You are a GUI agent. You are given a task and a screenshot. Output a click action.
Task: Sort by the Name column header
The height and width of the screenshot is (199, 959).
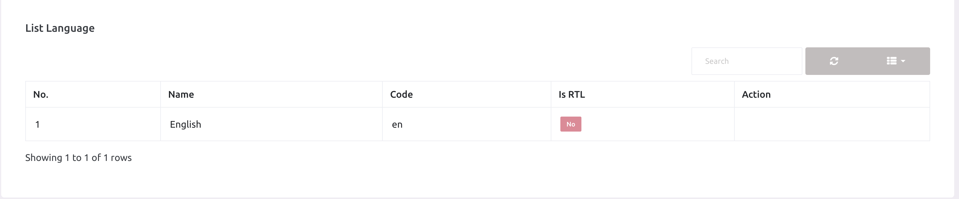(x=181, y=94)
